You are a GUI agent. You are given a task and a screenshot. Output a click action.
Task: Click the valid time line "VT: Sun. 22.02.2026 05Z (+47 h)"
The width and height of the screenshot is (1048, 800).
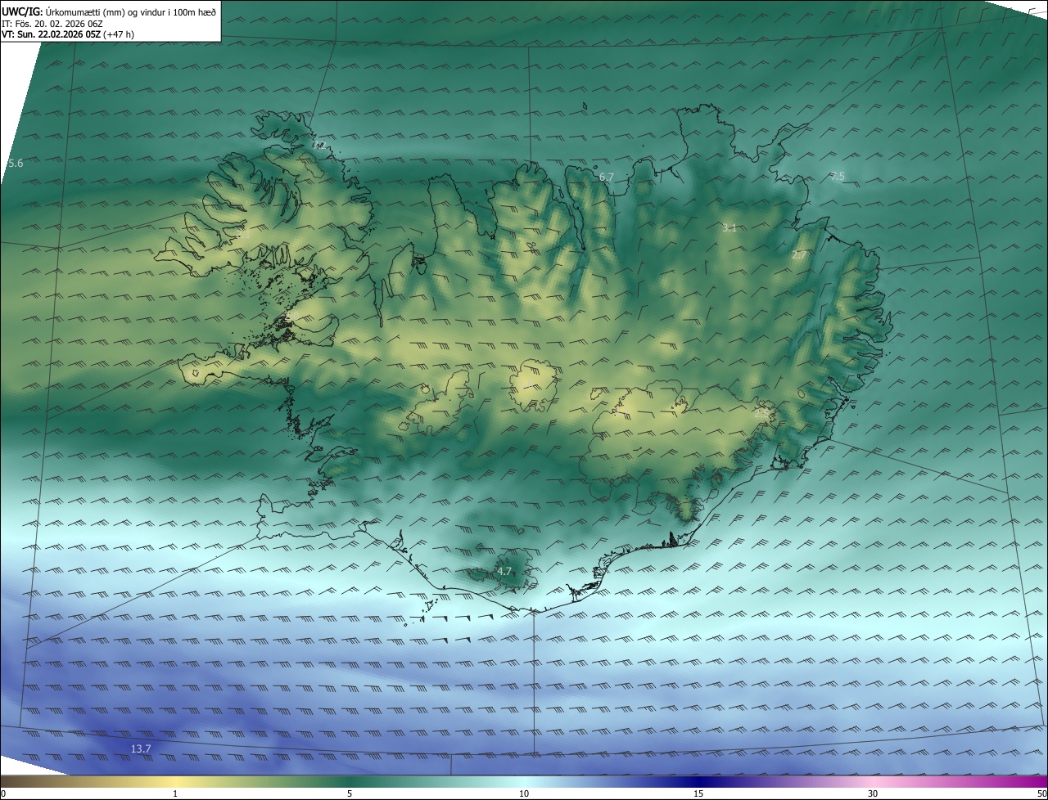click(70, 35)
